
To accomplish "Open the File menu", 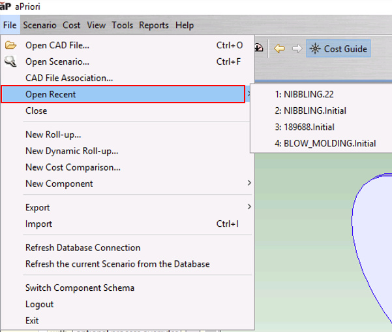I will pos(10,25).
